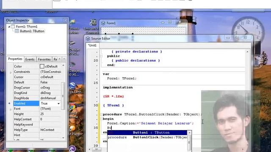Viewport: 271px width, 152px height.
Task: Collapse the Form1: TForm1 tree node
Action: 9,27
